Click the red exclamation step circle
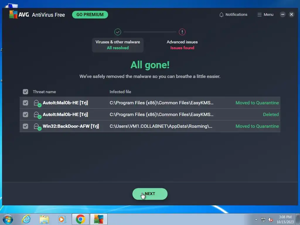Screen dimensions: 300x225 coord(182,32)
